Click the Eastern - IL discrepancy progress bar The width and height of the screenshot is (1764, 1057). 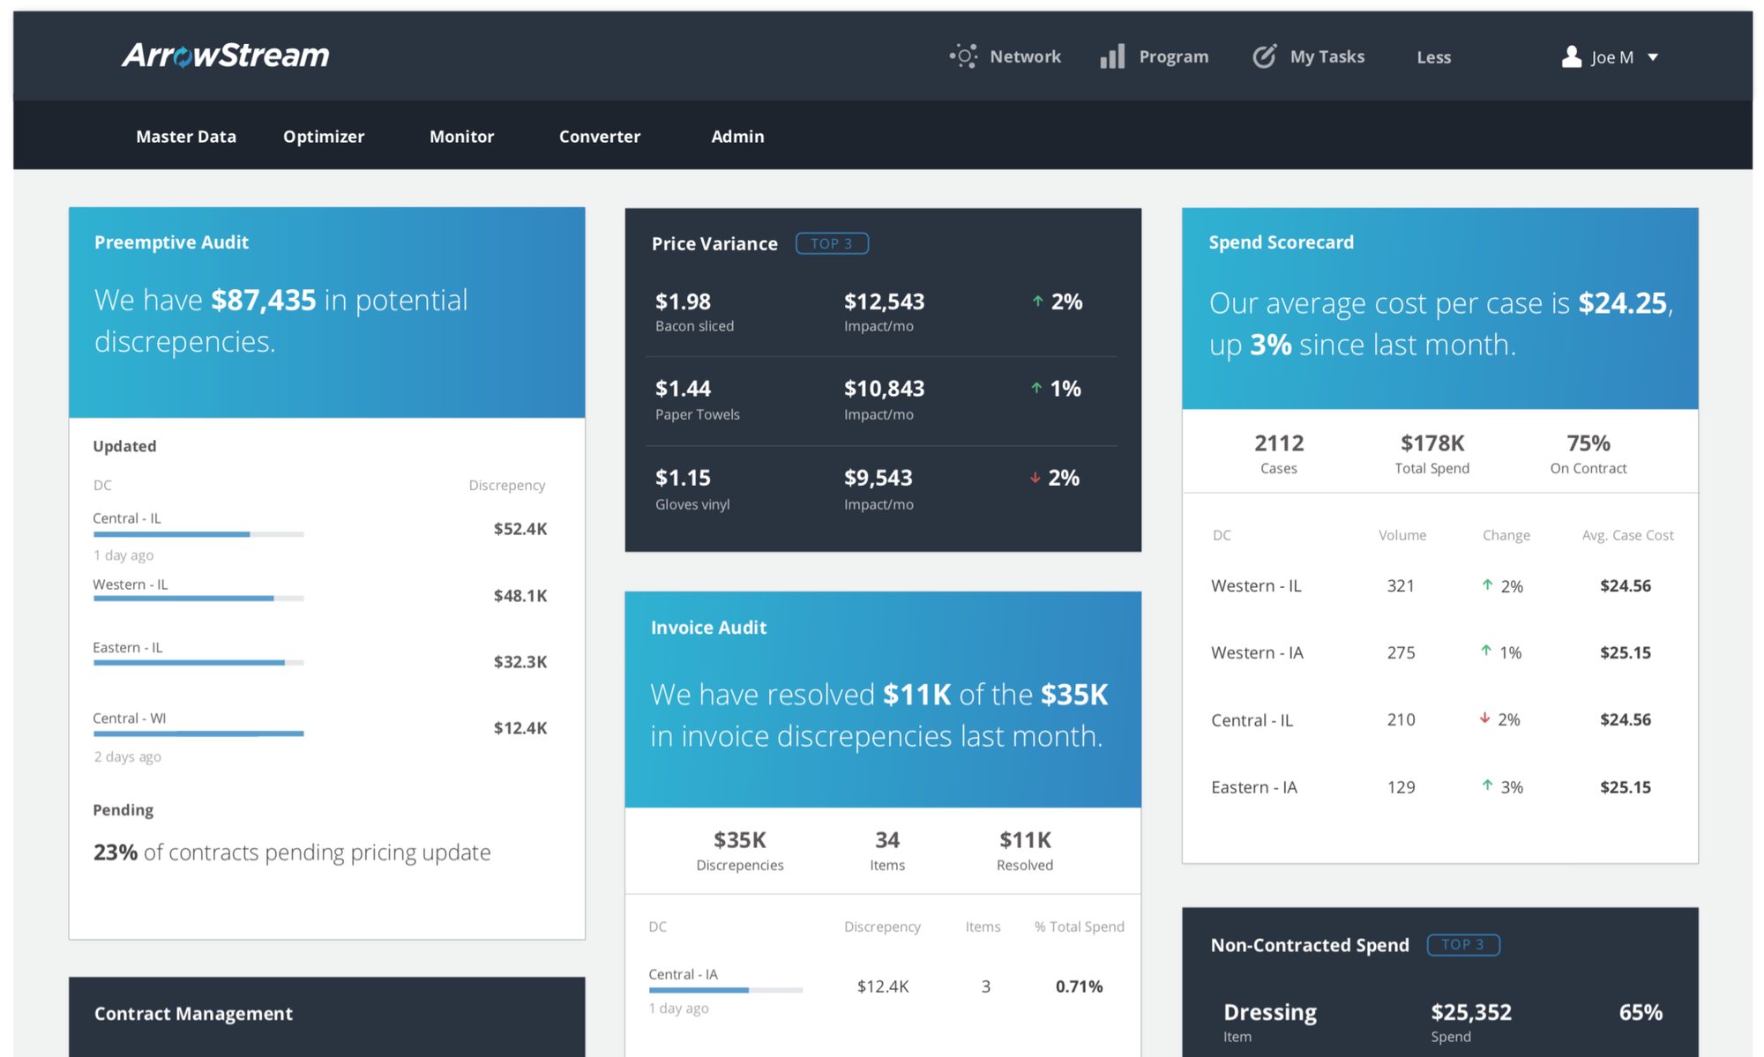click(x=198, y=663)
